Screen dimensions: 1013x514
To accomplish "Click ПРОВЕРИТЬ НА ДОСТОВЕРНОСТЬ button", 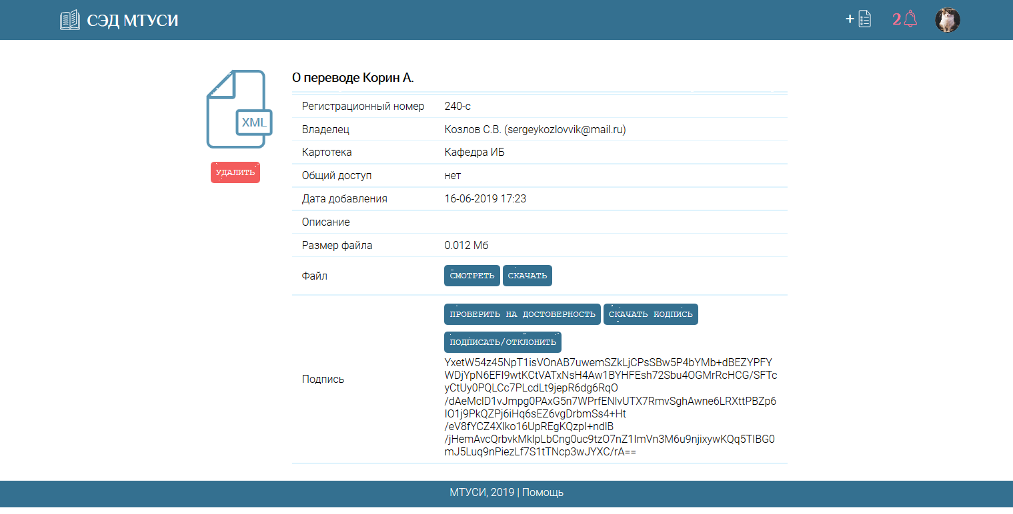I will 522,314.
